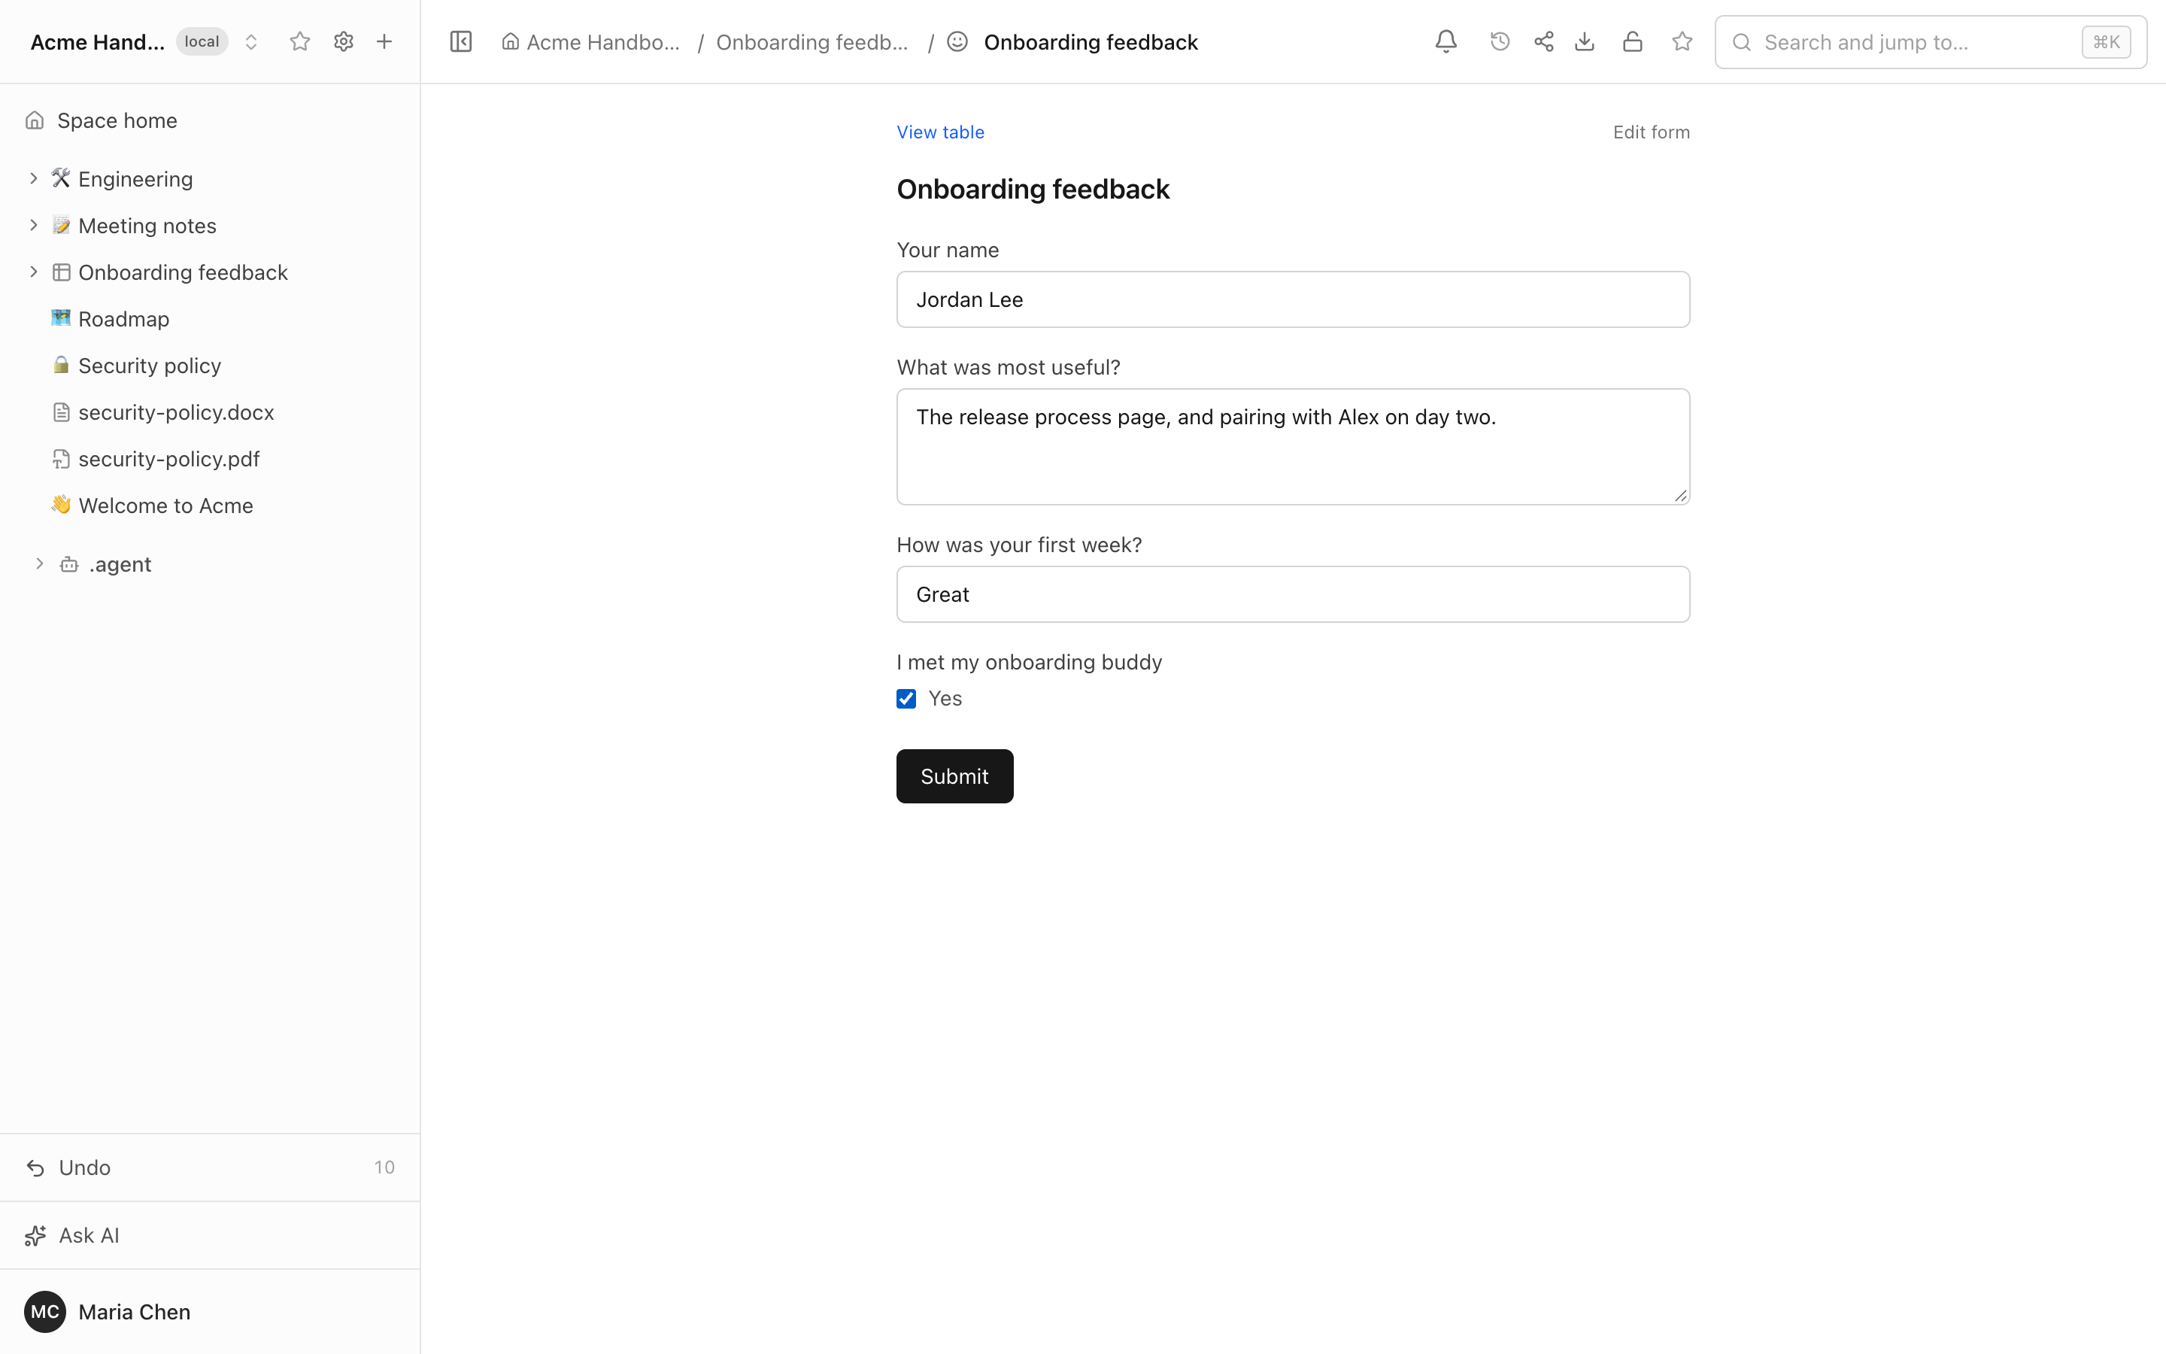Expand Onboarding feedback in sidebar
The width and height of the screenshot is (2166, 1354).
click(x=33, y=272)
